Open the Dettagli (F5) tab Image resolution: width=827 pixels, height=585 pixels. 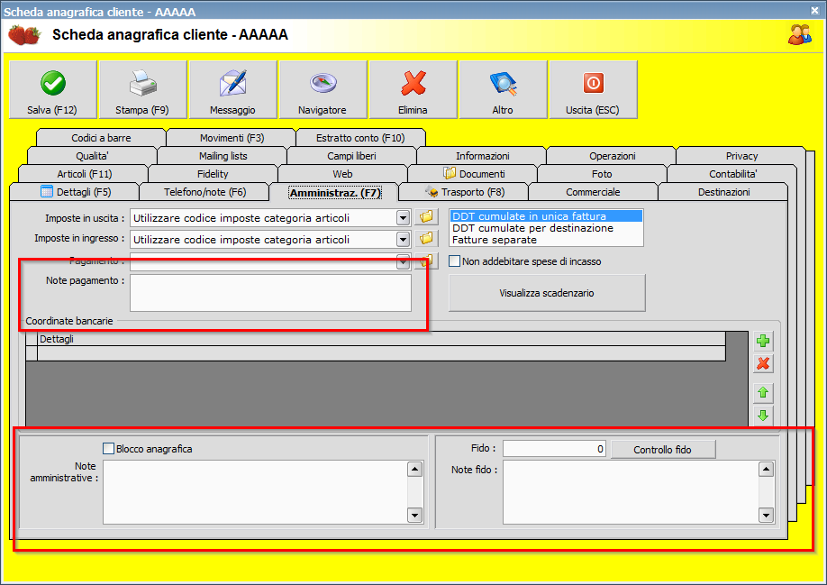coord(76,192)
